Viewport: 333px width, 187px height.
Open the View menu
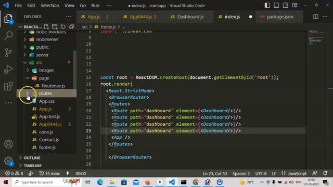point(69,5)
